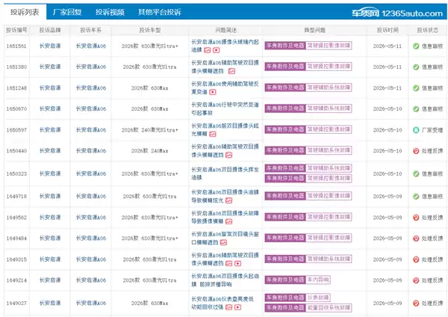
Task: Click the 投诉状态 column header
Action: (428, 30)
